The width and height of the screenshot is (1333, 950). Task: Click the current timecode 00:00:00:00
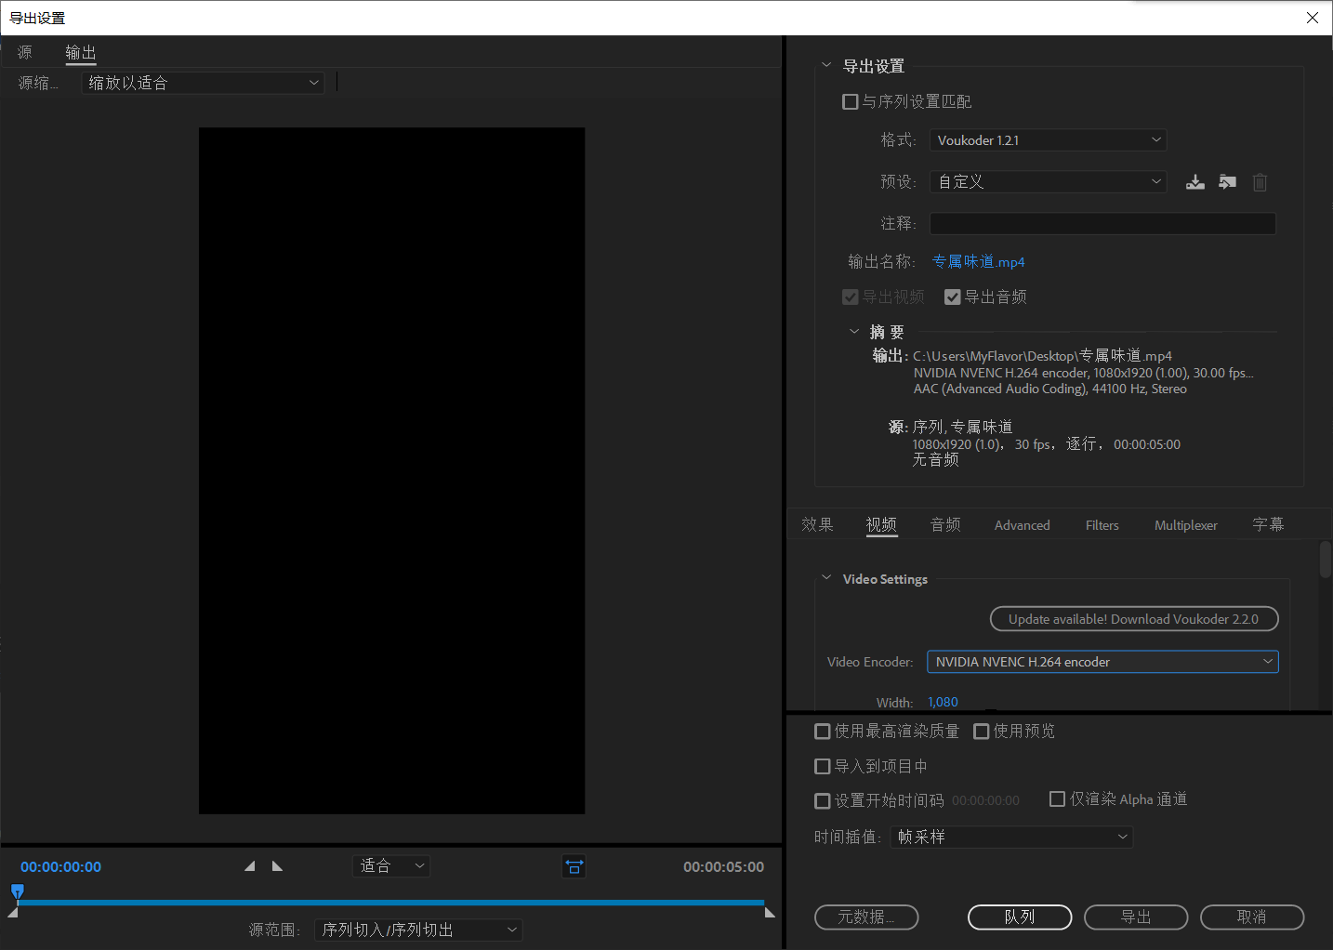coord(61,866)
